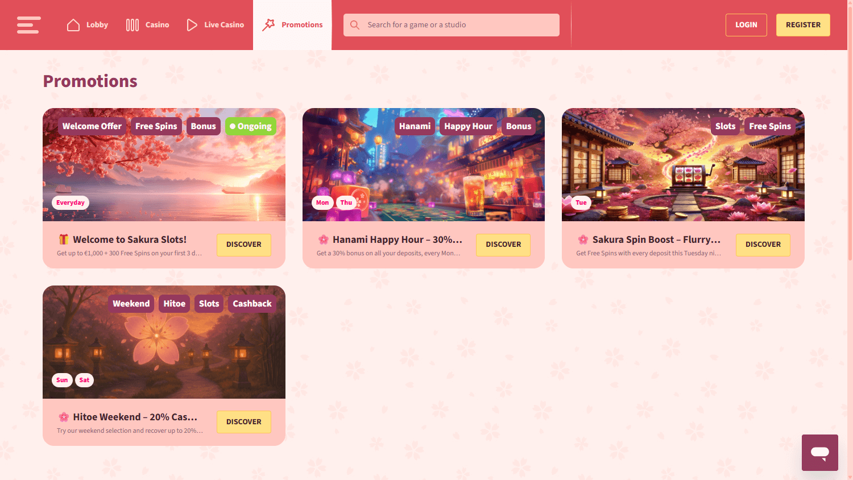The height and width of the screenshot is (480, 853).
Task: Toggle the Mon day filter on Hanami card
Action: coord(322,202)
